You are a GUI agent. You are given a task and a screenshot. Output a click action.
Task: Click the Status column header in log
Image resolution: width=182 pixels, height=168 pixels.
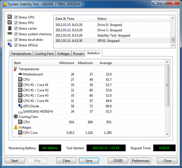[133, 19]
